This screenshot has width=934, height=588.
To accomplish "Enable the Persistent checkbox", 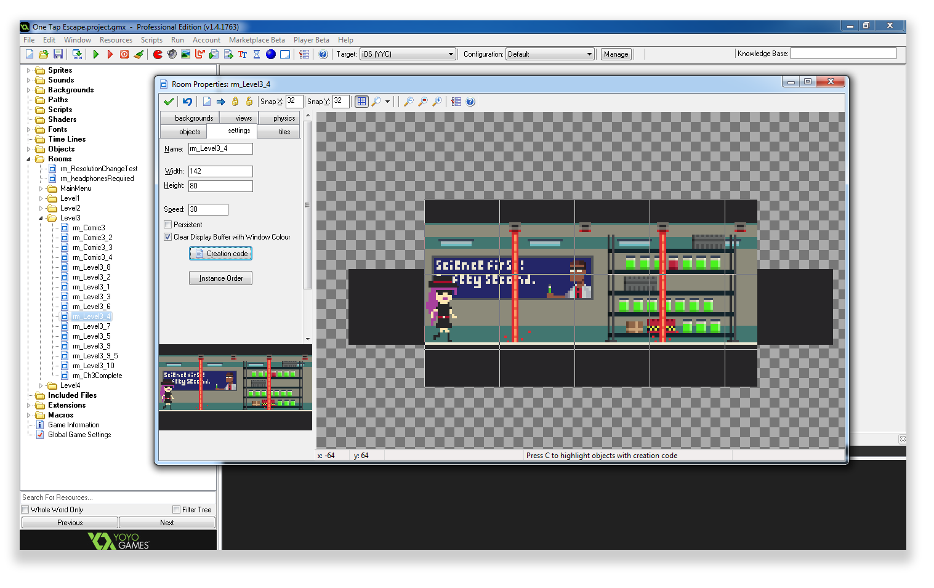I will 168,225.
